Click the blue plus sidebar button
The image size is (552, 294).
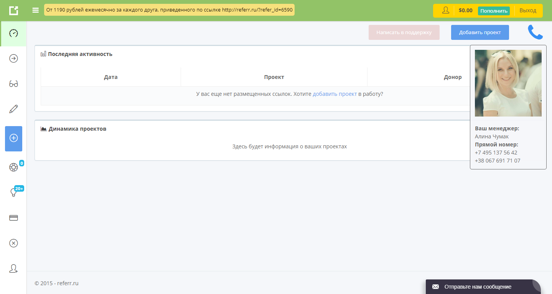coord(13,138)
